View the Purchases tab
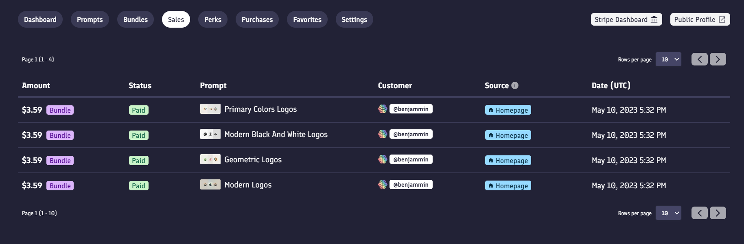Image resolution: width=744 pixels, height=244 pixels. (257, 20)
